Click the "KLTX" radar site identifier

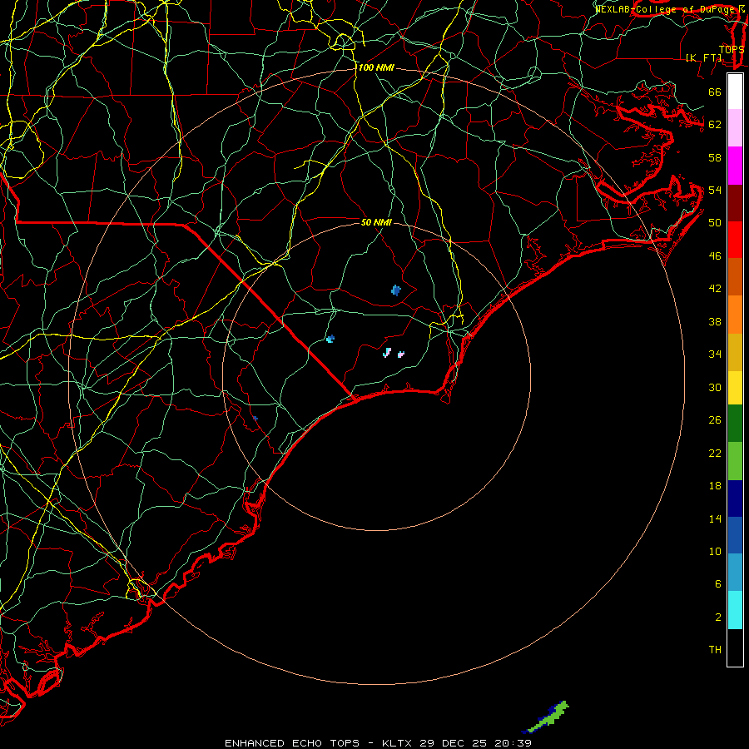coord(398,743)
